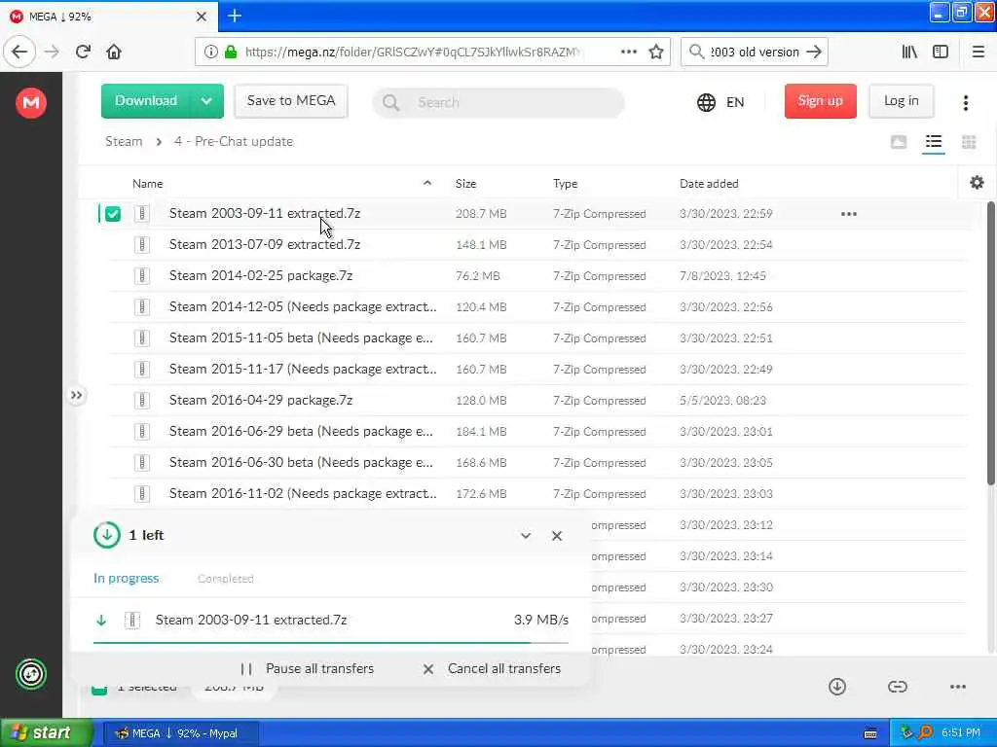
Task: Click transfer status icon in sidebar bottom
Action: point(31,674)
